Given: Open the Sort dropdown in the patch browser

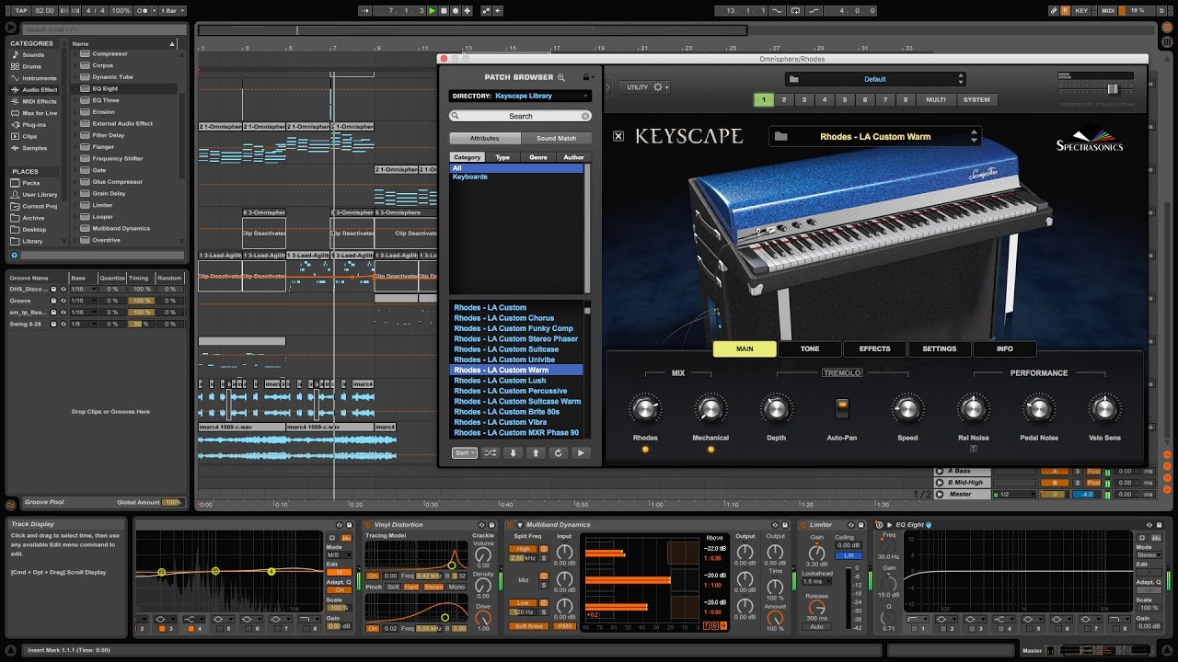Looking at the screenshot, I should tap(465, 452).
